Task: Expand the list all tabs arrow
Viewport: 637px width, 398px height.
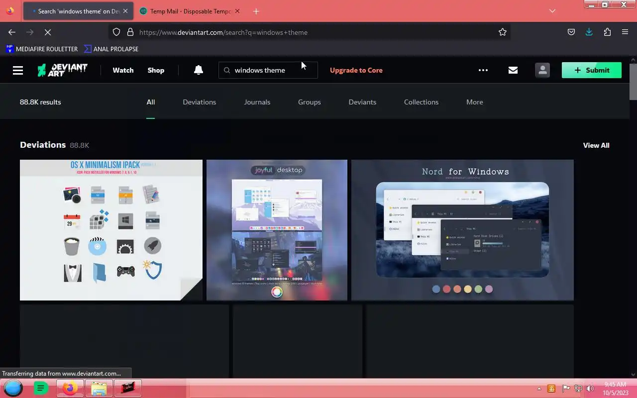Action: coord(552,11)
